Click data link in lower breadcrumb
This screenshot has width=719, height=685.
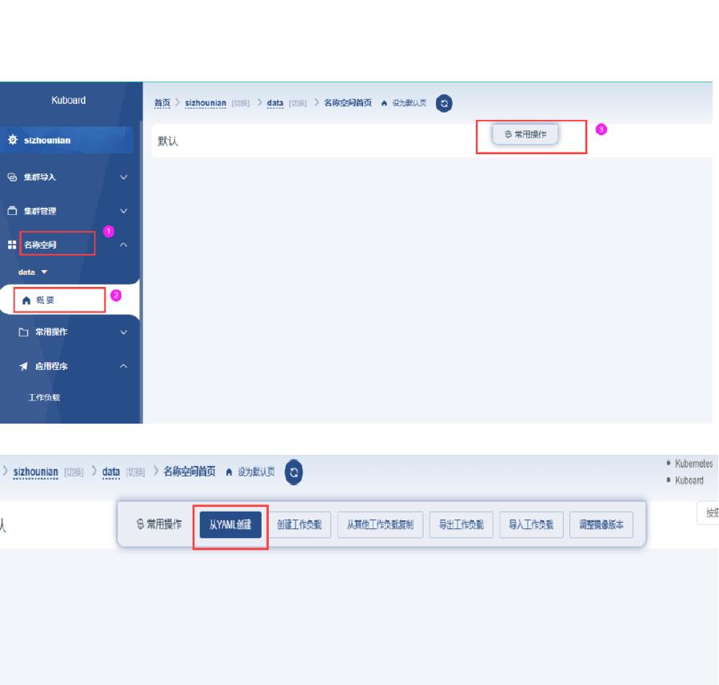pyautogui.click(x=111, y=472)
